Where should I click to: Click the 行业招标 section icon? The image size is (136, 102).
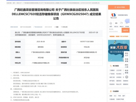111,91
